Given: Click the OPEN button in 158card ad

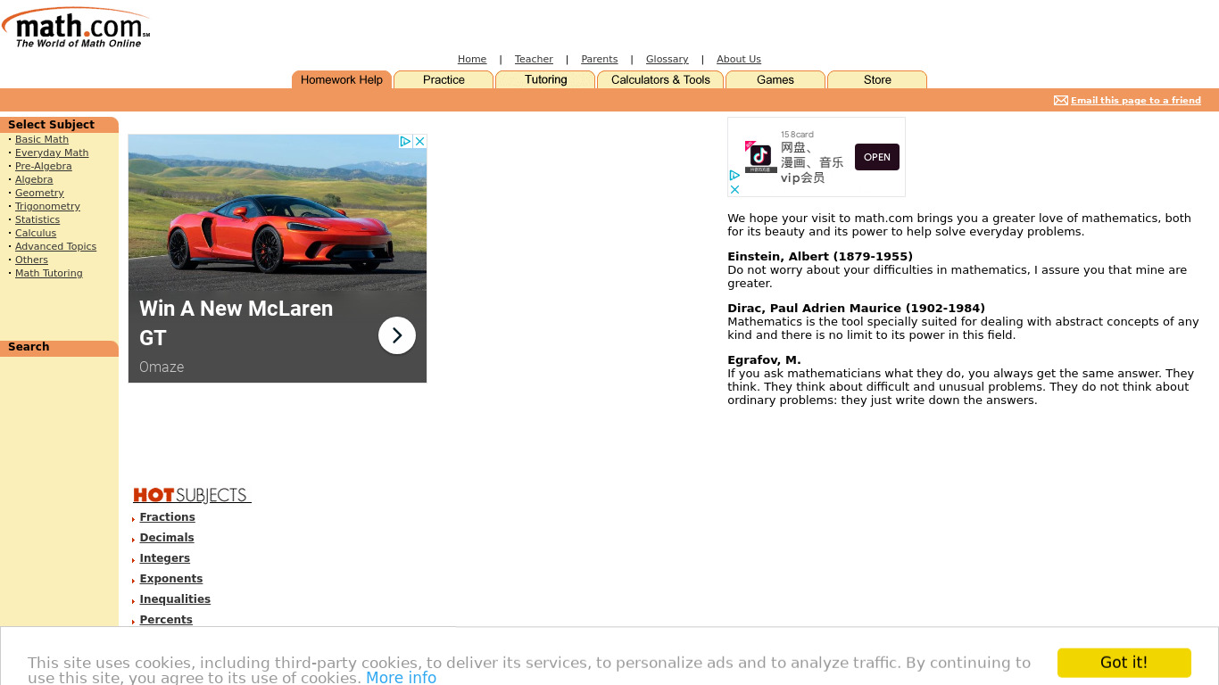Looking at the screenshot, I should (877, 157).
